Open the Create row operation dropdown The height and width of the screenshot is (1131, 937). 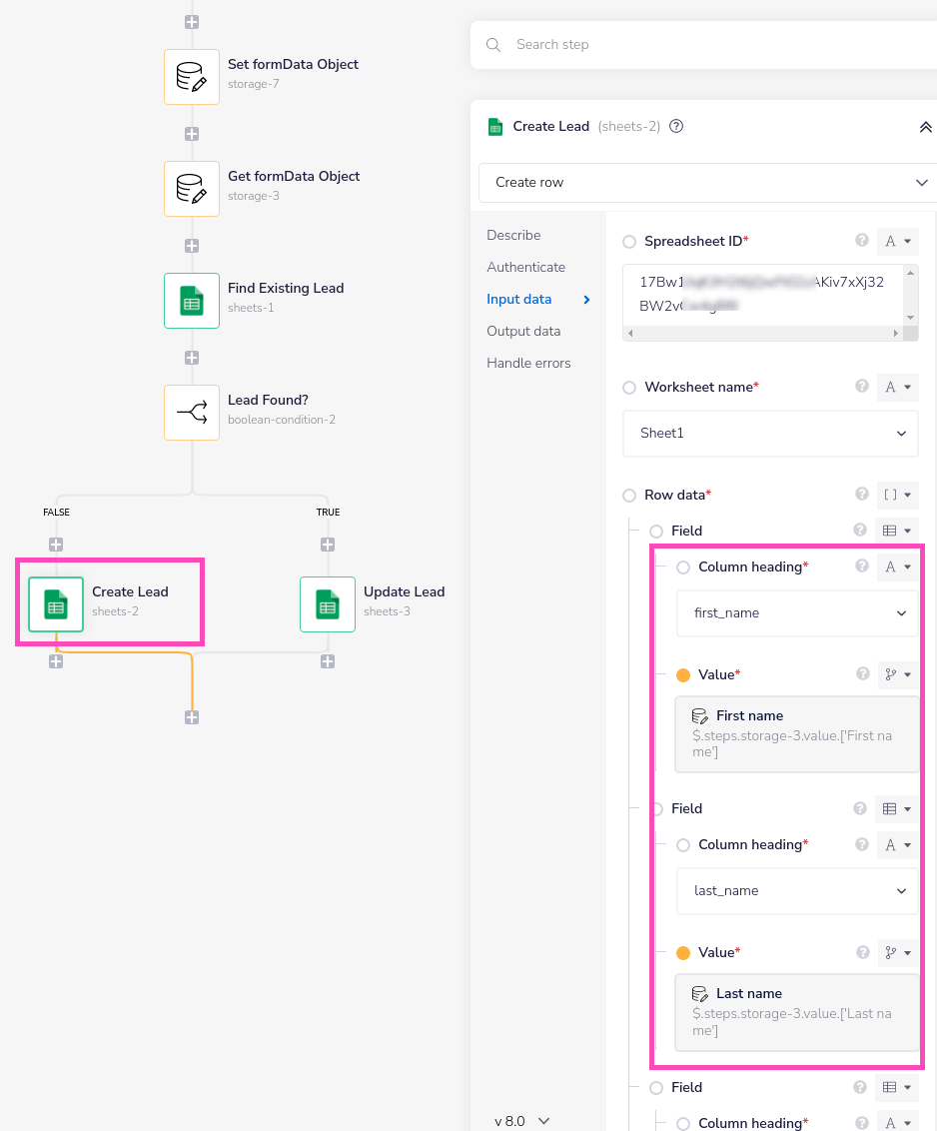[707, 183]
